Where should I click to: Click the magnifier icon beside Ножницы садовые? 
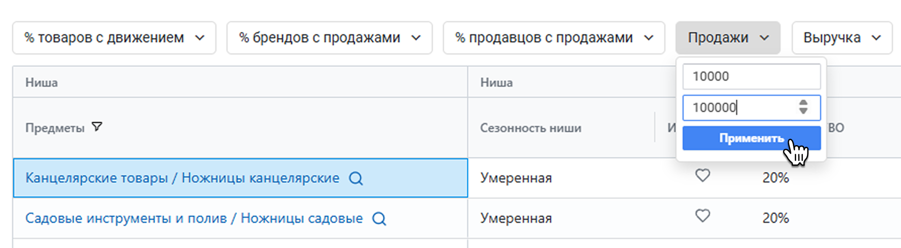coord(379,219)
